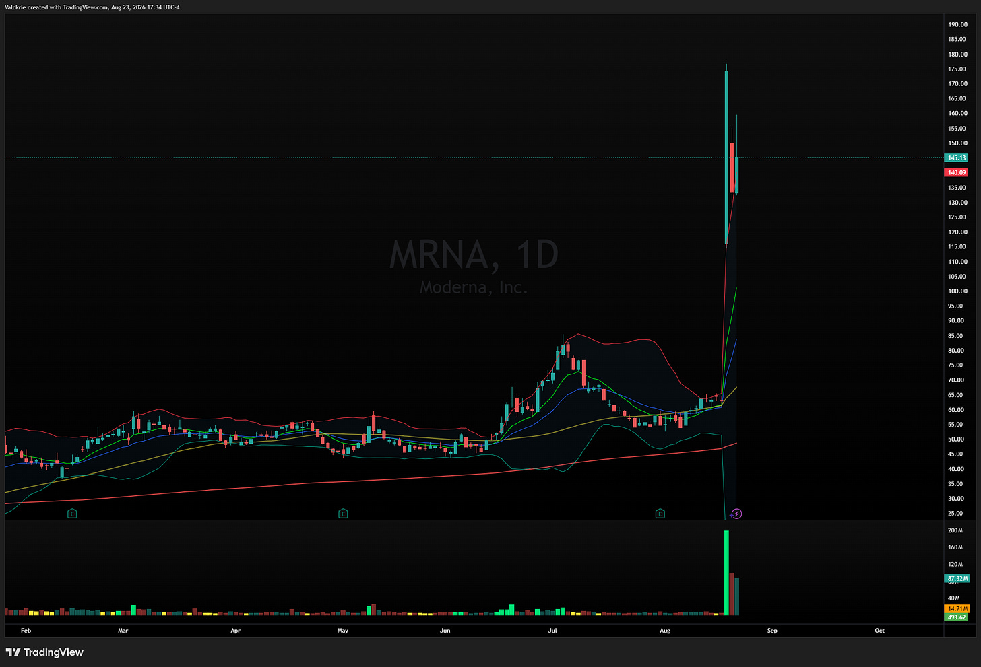This screenshot has height=667, width=981.
Task: Click the Oct label on time axis
Action: point(879,631)
